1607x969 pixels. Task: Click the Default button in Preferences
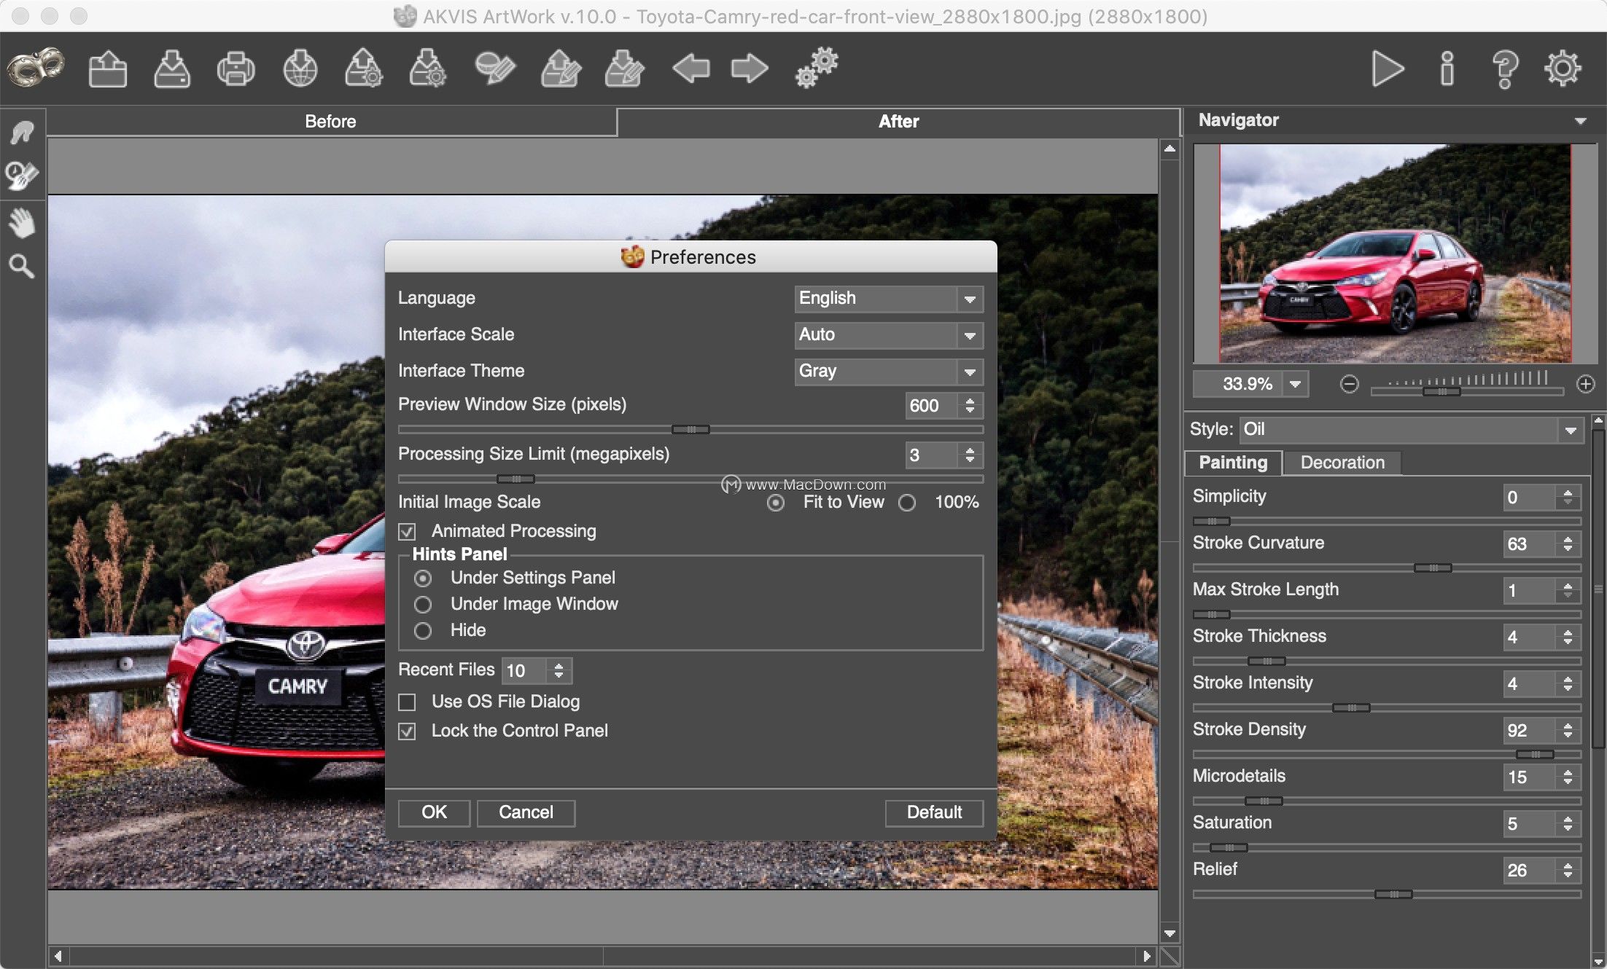pos(933,811)
